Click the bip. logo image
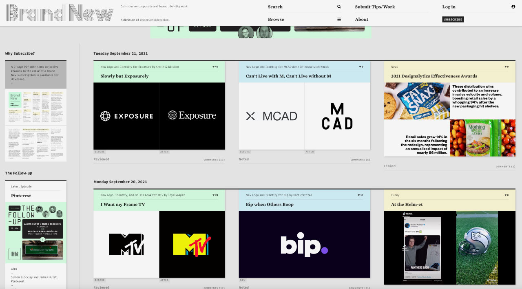The width and height of the screenshot is (522, 289). (305, 245)
